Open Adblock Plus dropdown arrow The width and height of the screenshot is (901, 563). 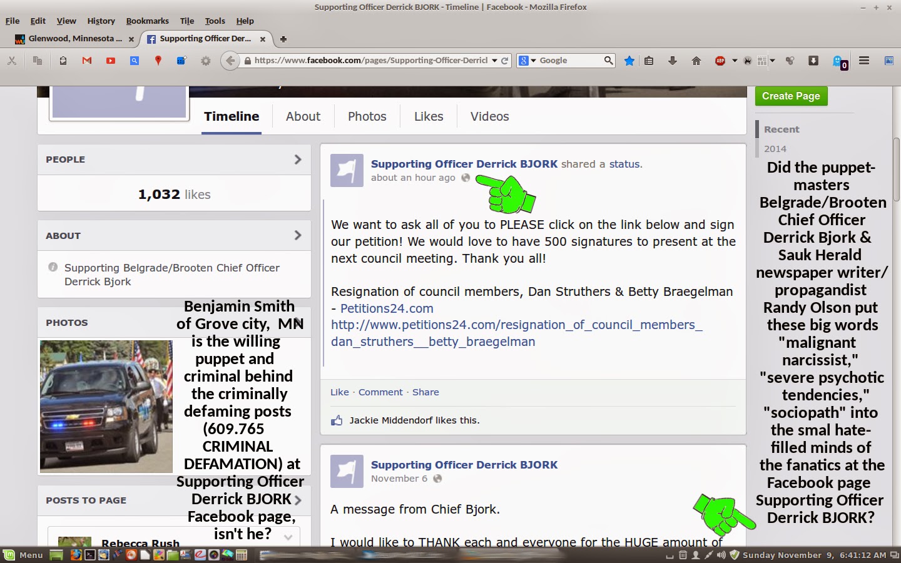(735, 61)
